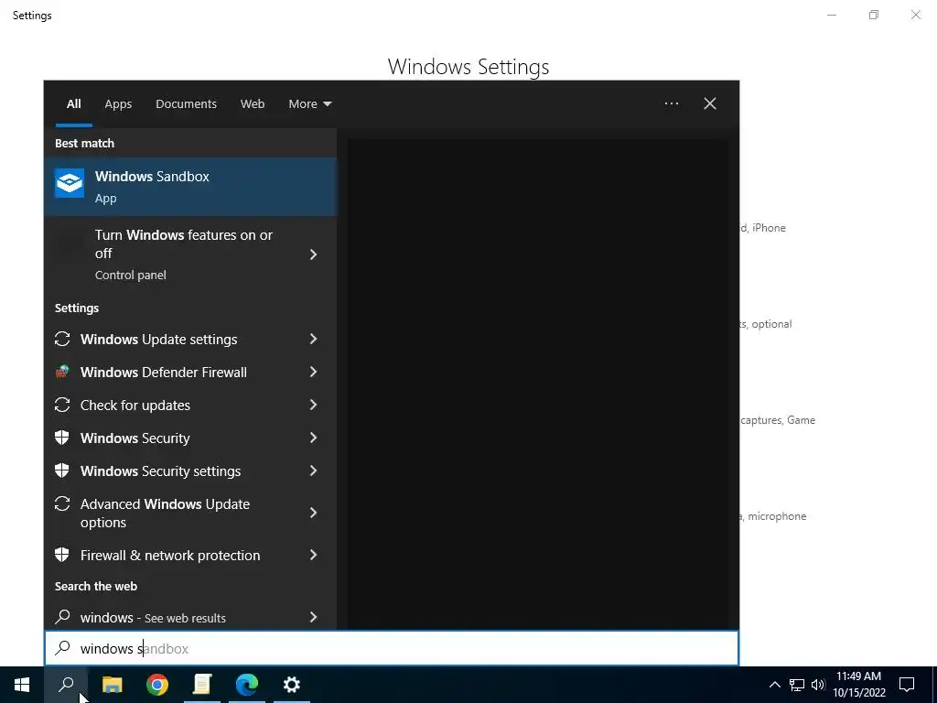Image resolution: width=937 pixels, height=703 pixels.
Task: Click the taskbar clock showing 11:49 AM
Action: 858,685
